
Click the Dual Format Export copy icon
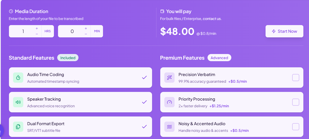(18, 127)
